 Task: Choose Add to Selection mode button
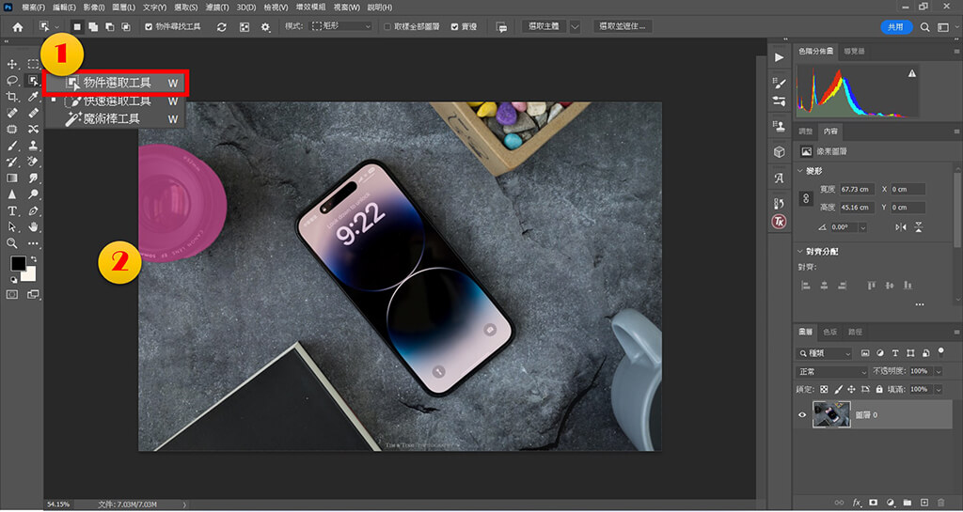(93, 27)
